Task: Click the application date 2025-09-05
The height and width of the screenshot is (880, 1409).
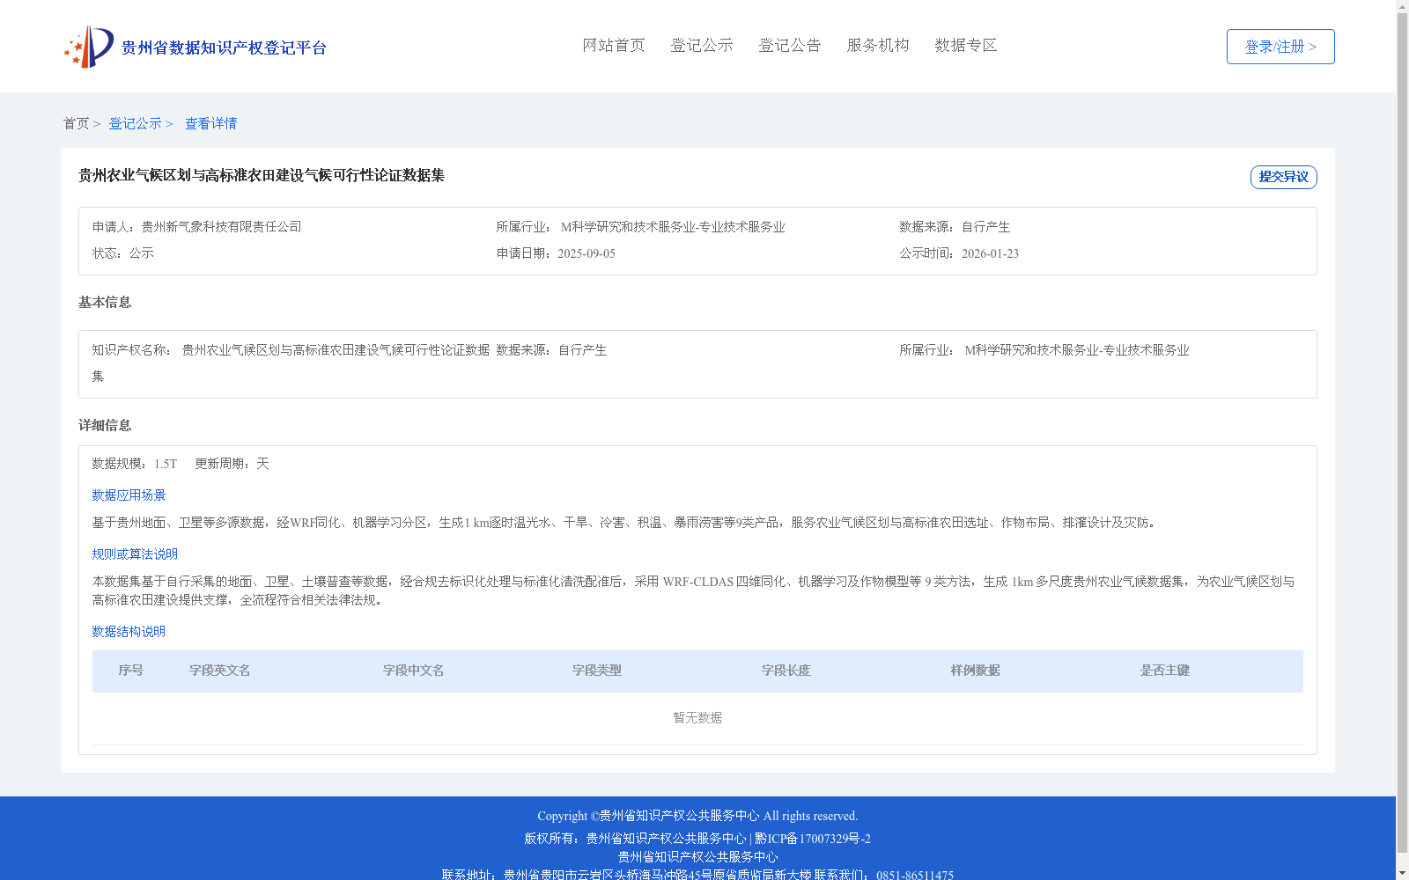Action: [x=586, y=253]
